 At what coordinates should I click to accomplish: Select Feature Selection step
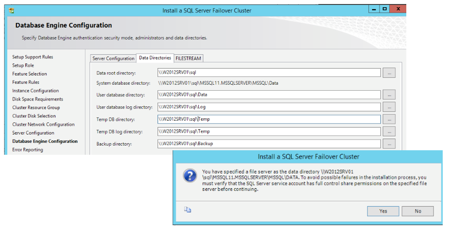[x=30, y=74]
